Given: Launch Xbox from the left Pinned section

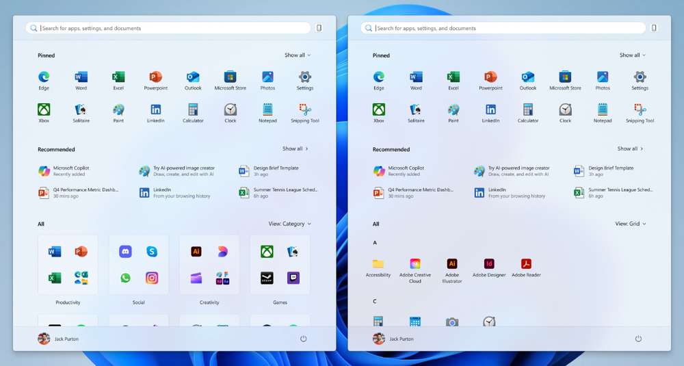Looking at the screenshot, I should pos(44,113).
